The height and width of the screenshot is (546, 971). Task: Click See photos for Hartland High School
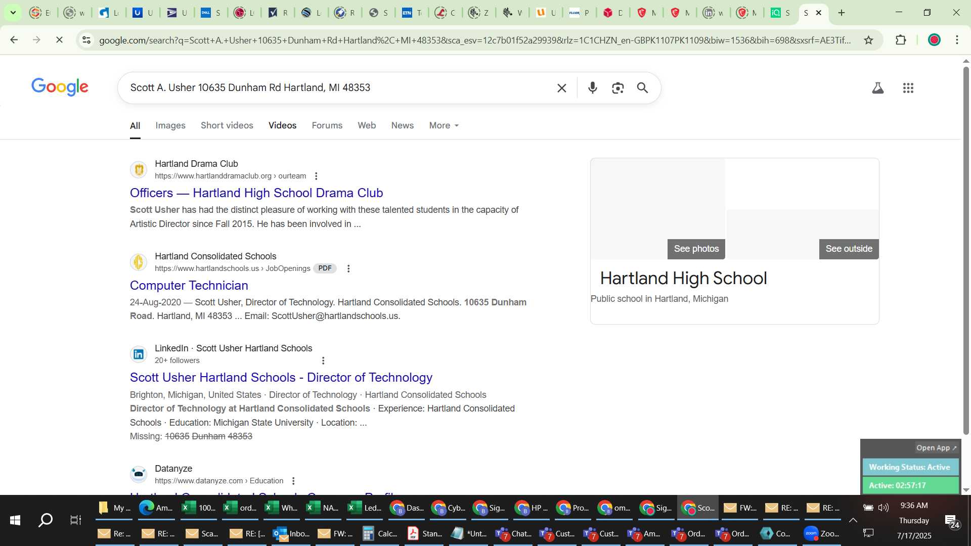point(696,249)
